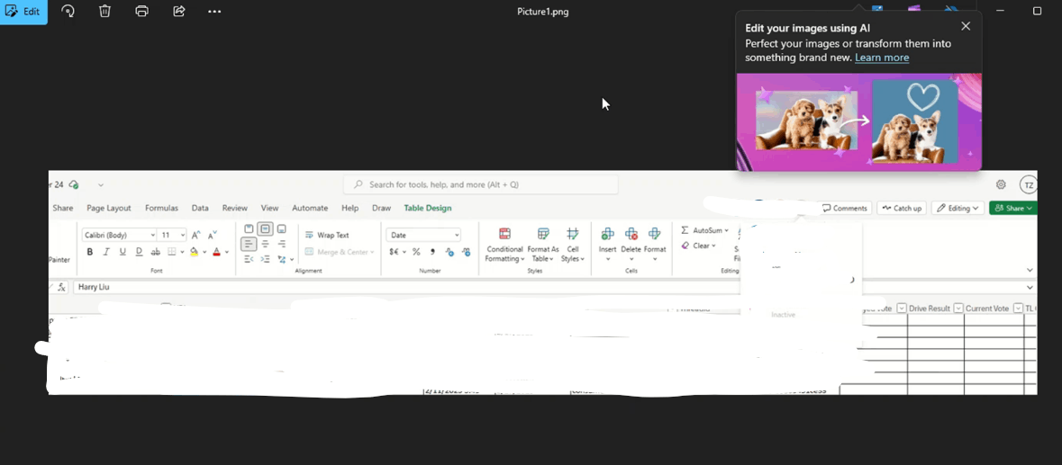Expand the AutoSum dropdown

point(726,230)
